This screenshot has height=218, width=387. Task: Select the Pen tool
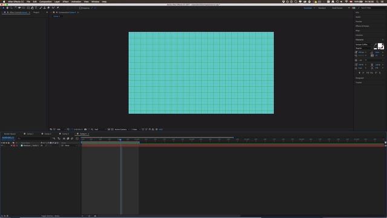[32, 8]
